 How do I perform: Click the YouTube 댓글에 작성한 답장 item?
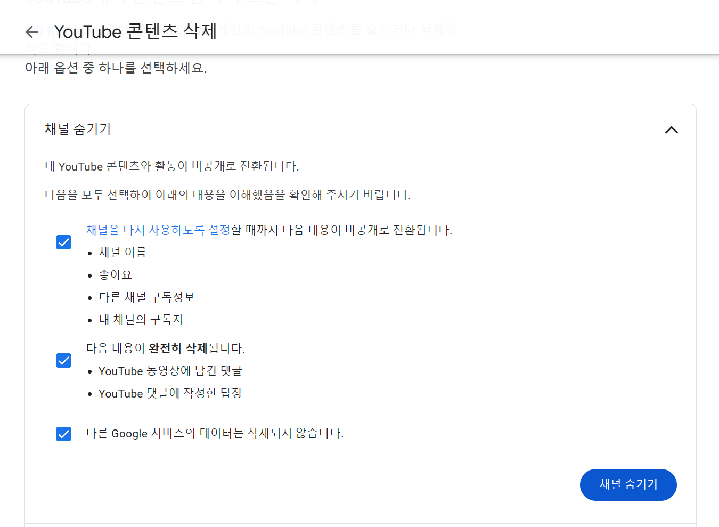(x=170, y=393)
